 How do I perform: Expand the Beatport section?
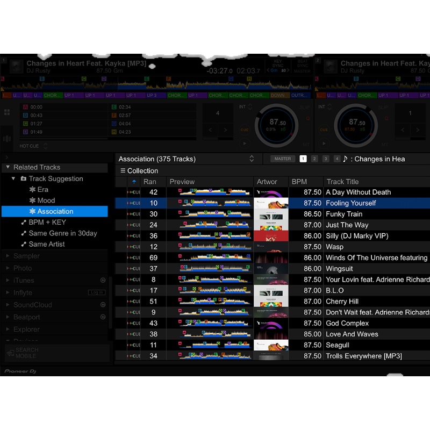(8, 317)
